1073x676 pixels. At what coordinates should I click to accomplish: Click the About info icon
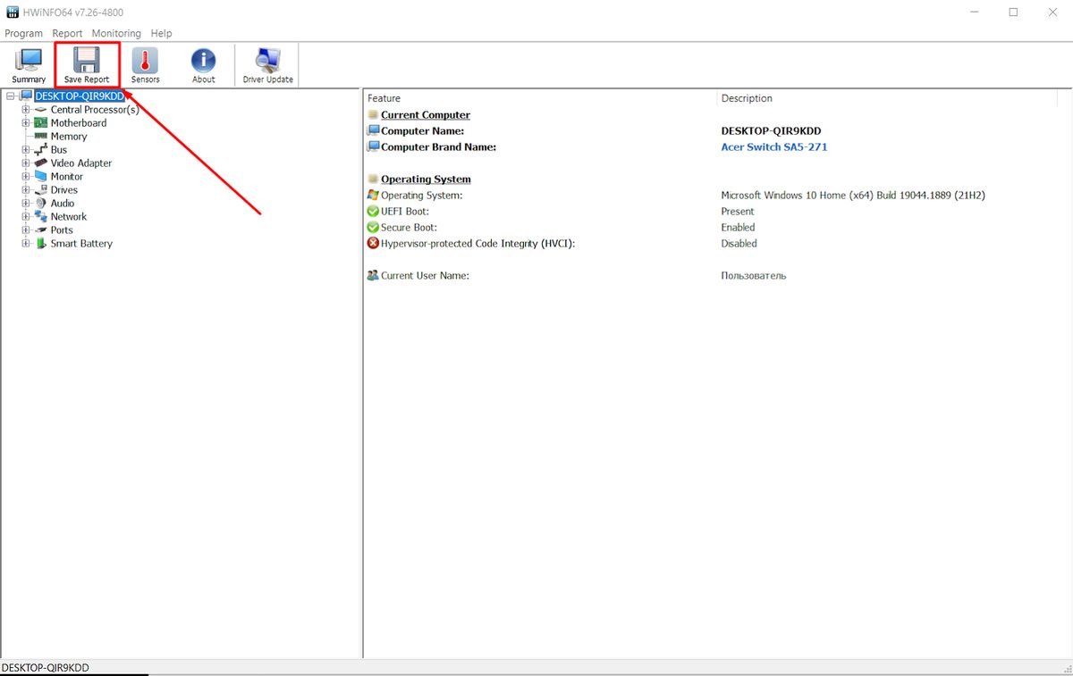click(x=204, y=65)
